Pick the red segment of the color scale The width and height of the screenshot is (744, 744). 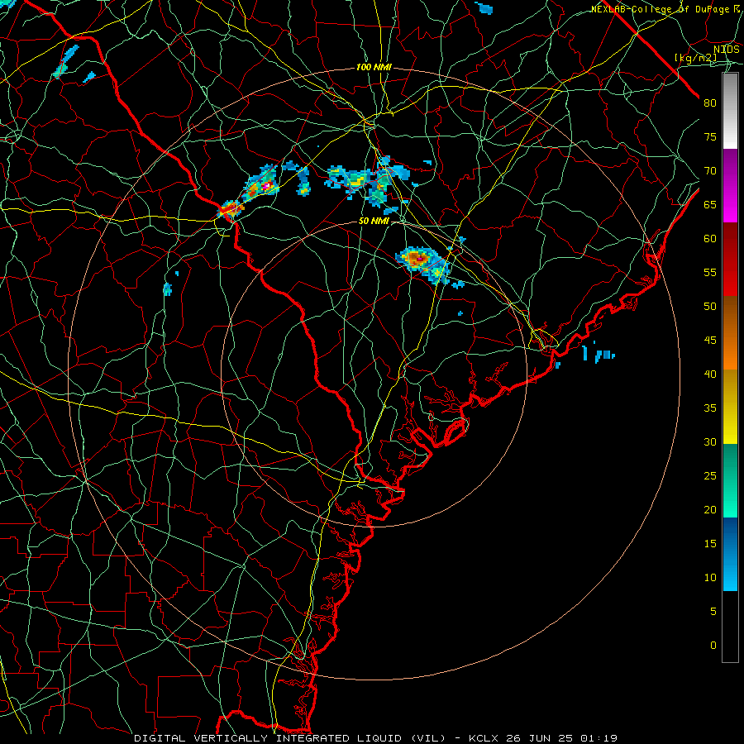click(x=730, y=260)
